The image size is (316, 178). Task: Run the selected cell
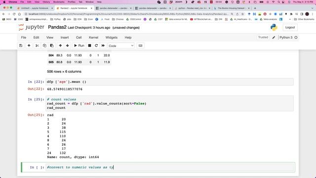pyautogui.click(x=79, y=45)
